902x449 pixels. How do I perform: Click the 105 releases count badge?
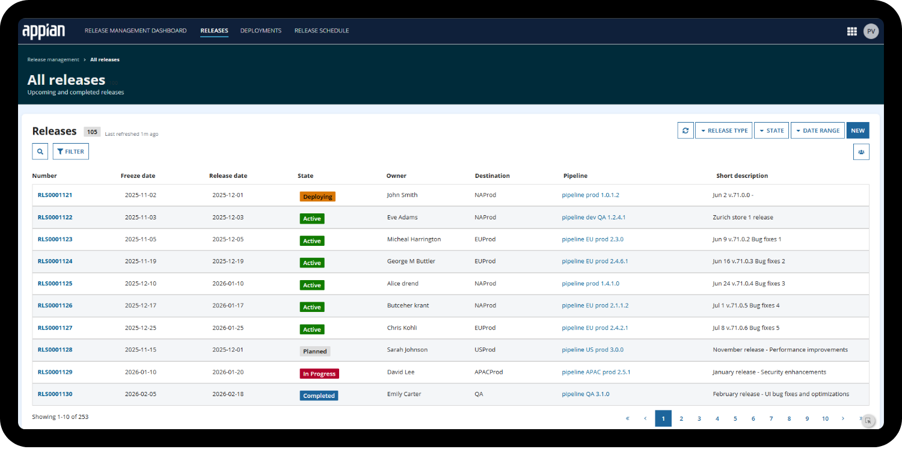click(92, 132)
